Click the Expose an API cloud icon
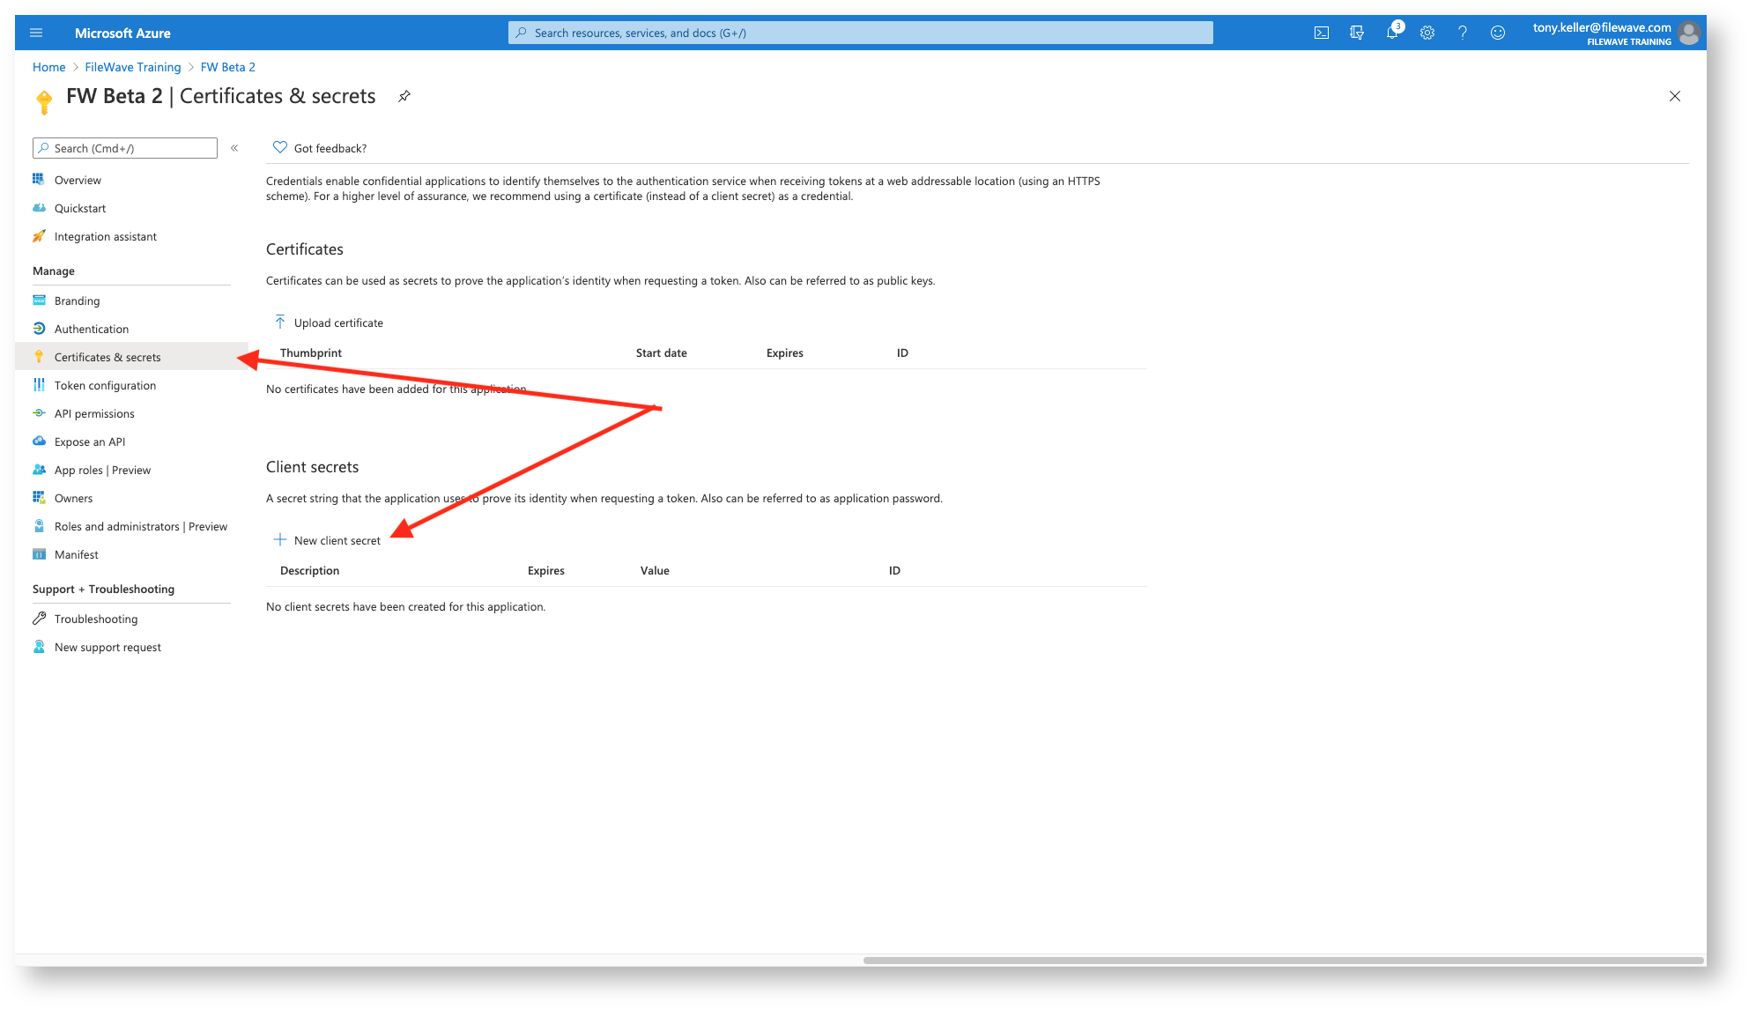Screen dimensions: 1749x1009 [x=39, y=441]
